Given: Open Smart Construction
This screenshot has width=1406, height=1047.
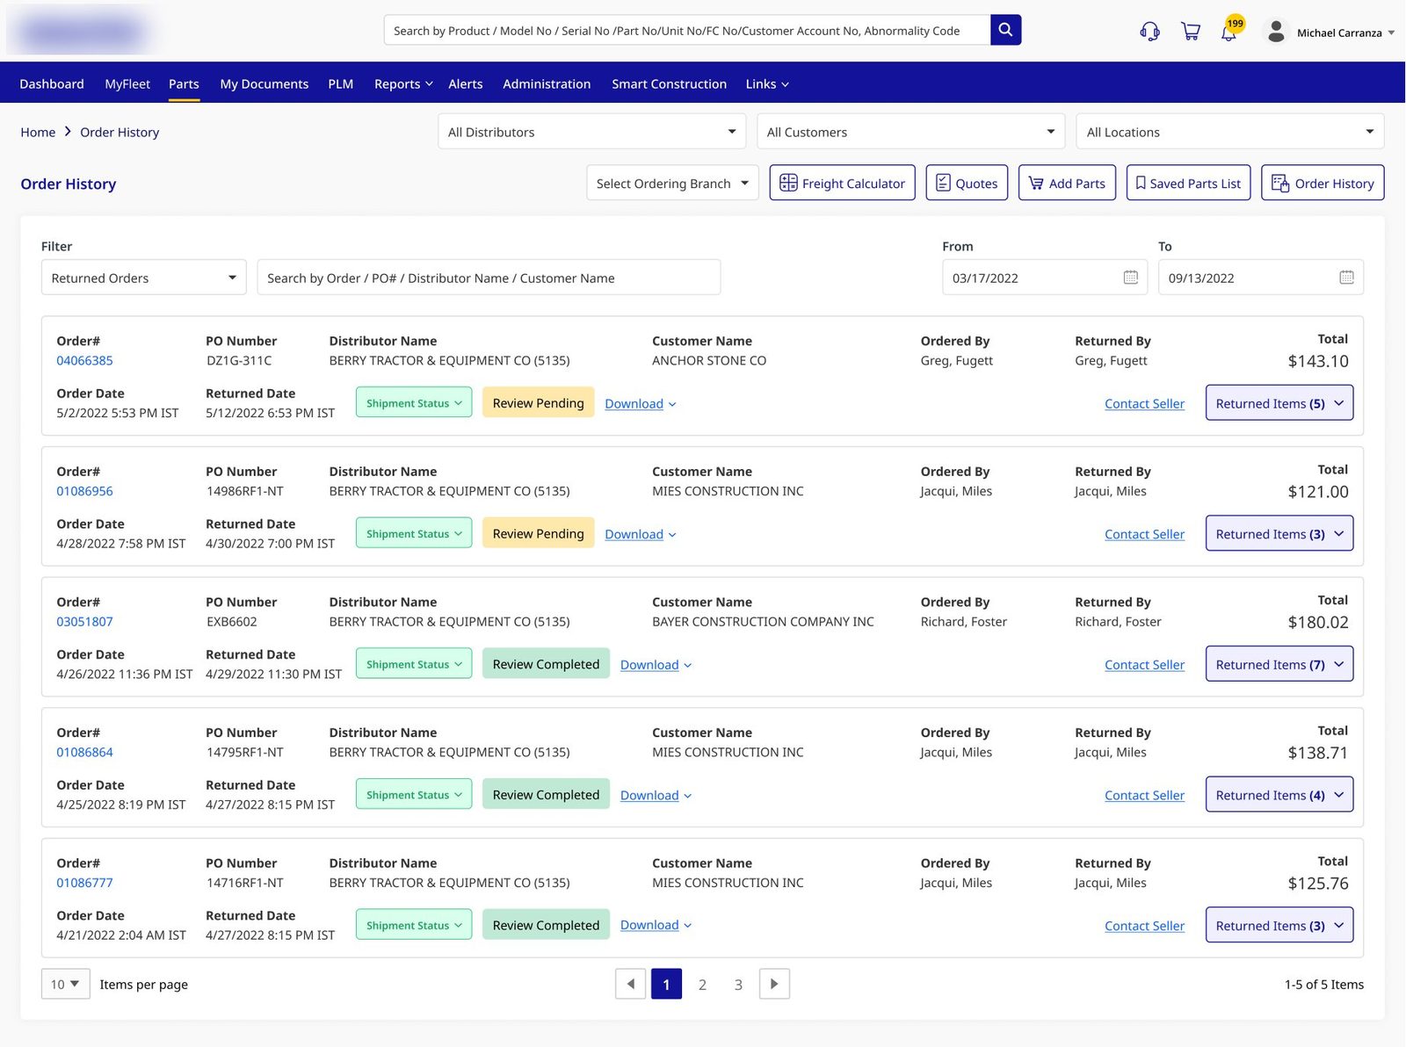Looking at the screenshot, I should coord(669,83).
